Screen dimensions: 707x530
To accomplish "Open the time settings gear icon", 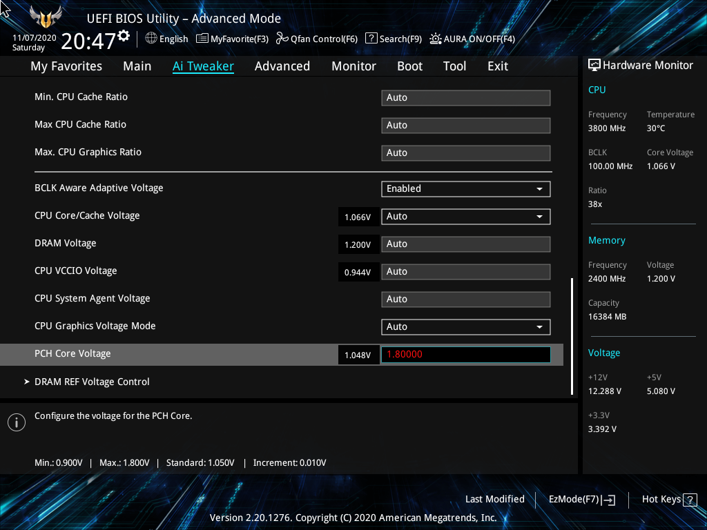I will click(x=124, y=36).
